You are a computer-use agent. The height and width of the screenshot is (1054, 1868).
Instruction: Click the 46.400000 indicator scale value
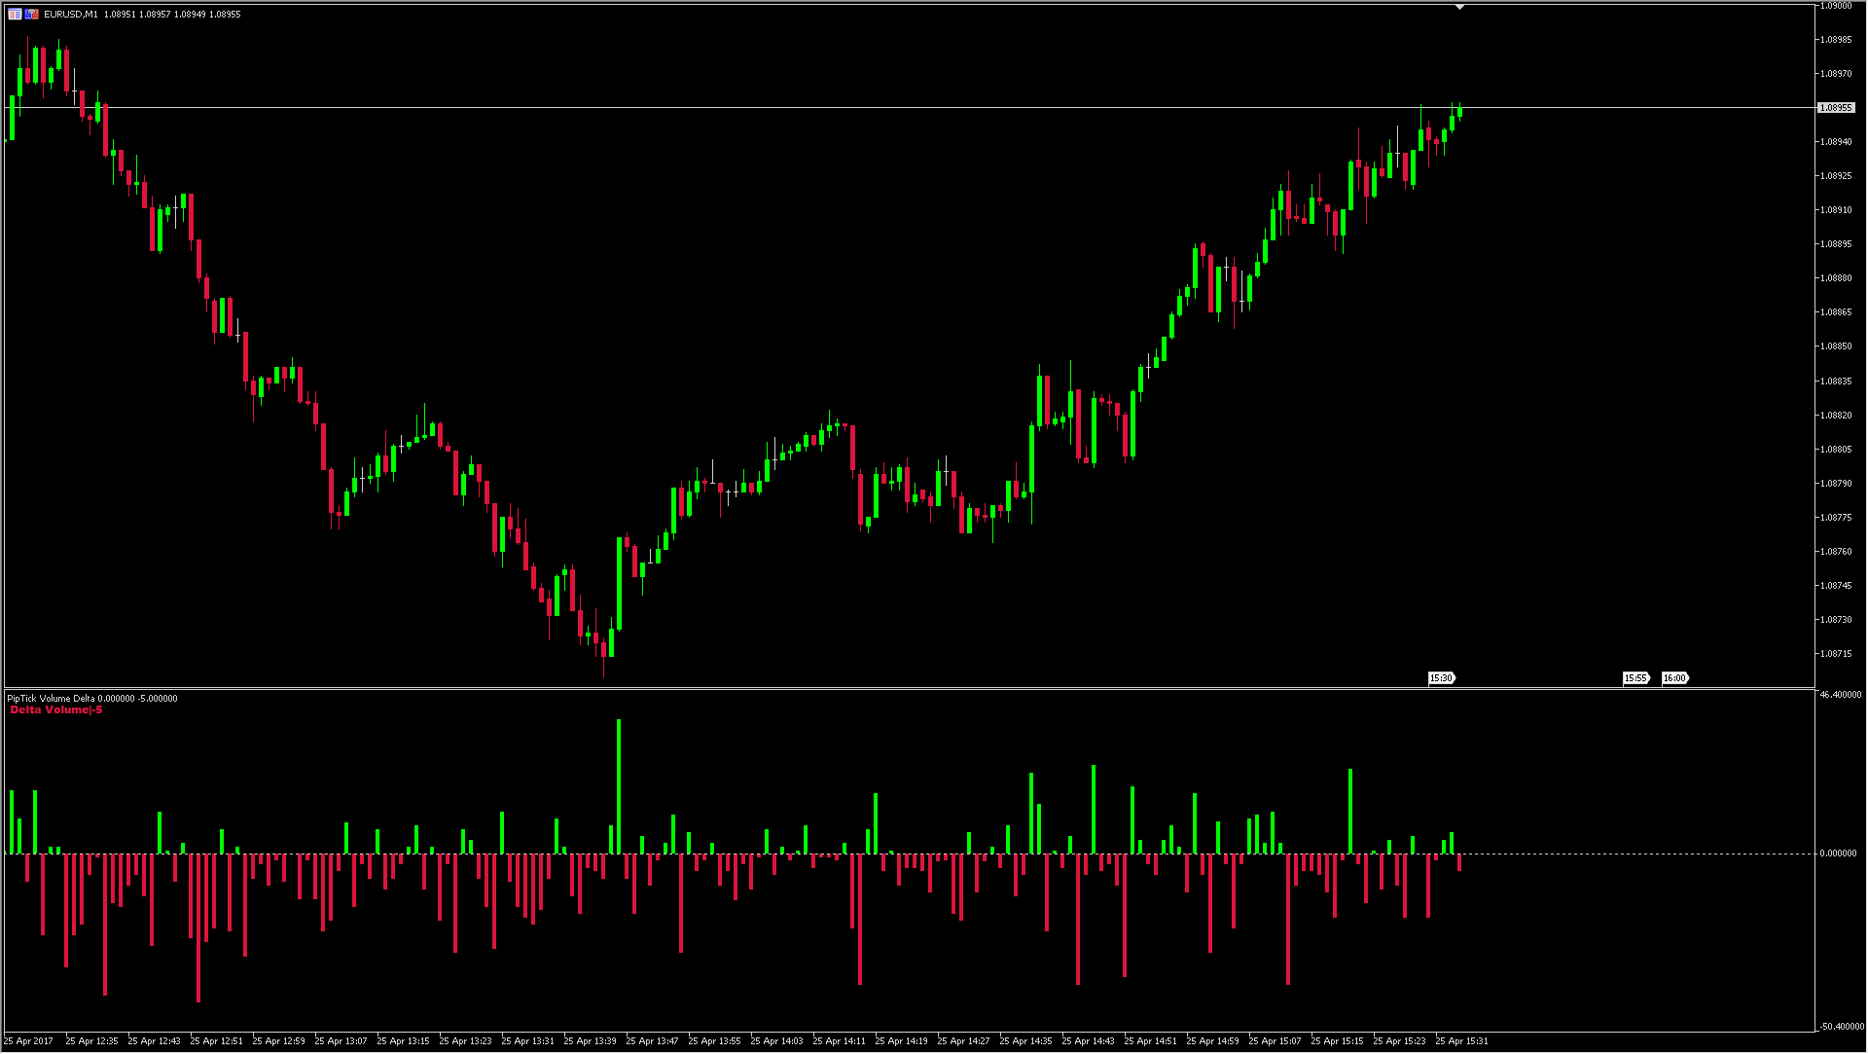pos(1840,695)
